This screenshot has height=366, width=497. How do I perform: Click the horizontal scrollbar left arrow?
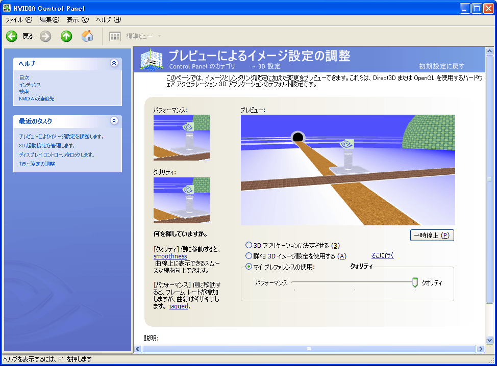coord(138,349)
